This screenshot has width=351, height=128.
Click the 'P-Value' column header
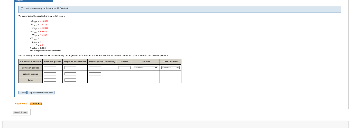tap(146, 62)
